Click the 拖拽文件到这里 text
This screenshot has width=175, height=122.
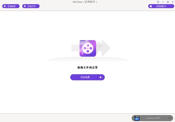pos(87,68)
